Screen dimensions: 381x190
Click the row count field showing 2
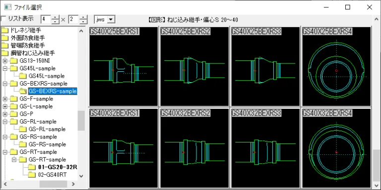coord(74,19)
